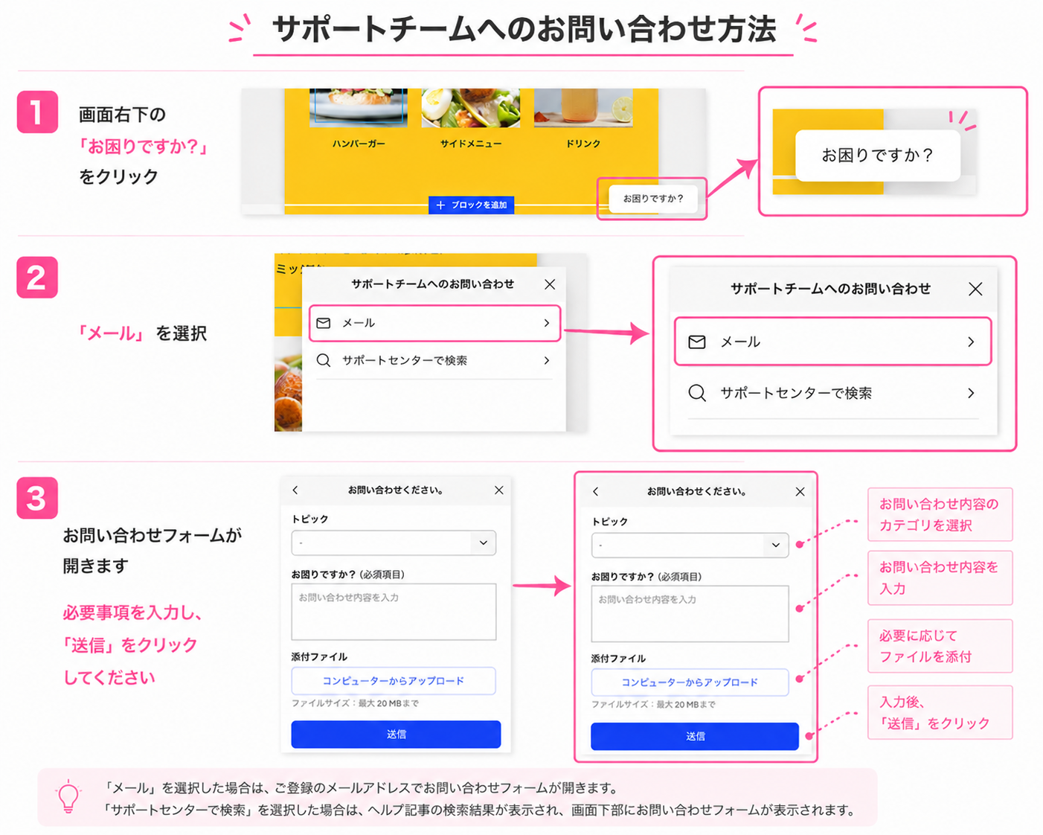Click ファイルサイズ:最大 20 MBまで in the enlarged form
Viewport: 1043px width, 835px height.
(653, 704)
